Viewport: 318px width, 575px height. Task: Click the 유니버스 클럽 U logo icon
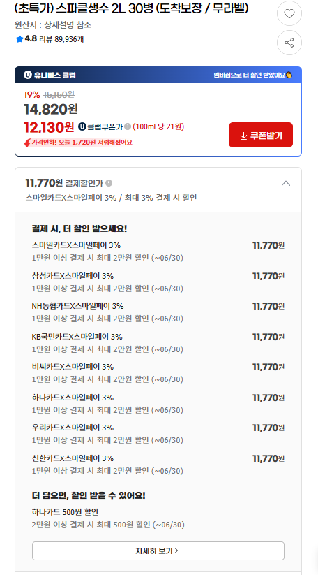tap(27, 75)
